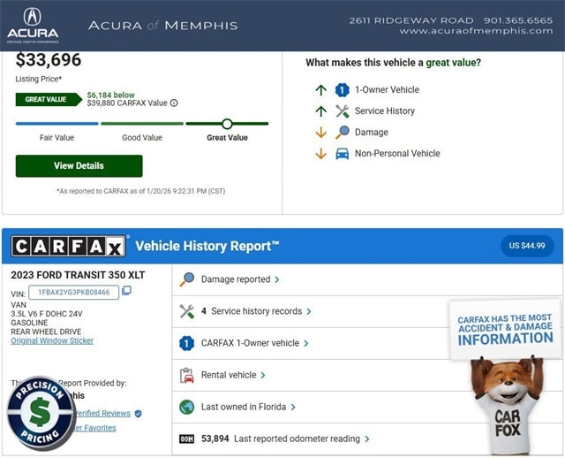The image size is (565, 458).
Task: Click the US $44.99 price button
Action: pyautogui.click(x=526, y=245)
